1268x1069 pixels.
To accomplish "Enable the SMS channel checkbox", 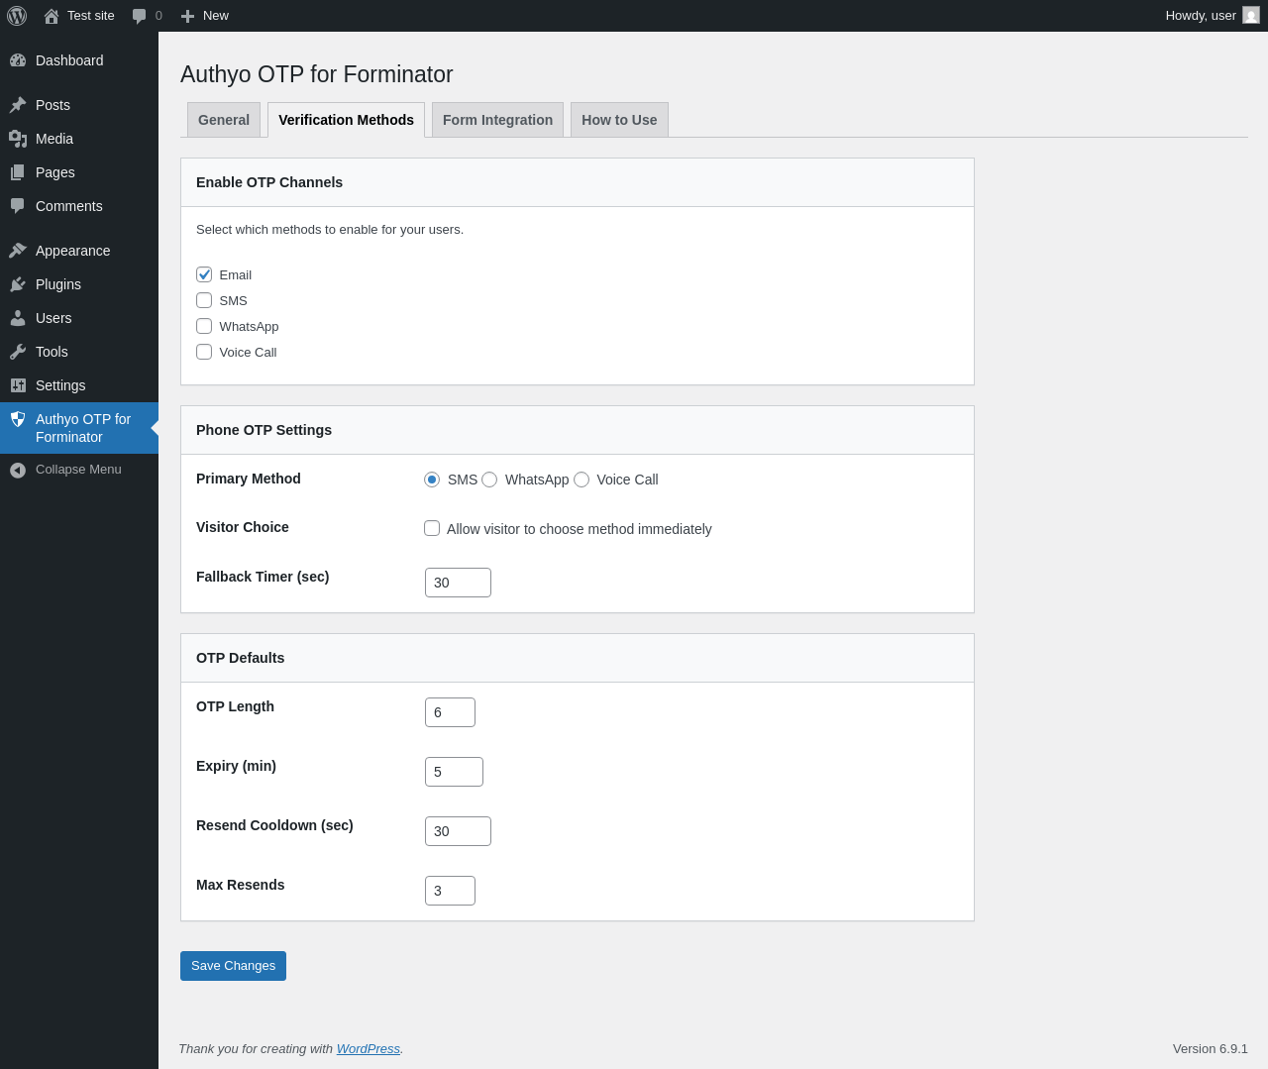I will pyautogui.click(x=204, y=300).
